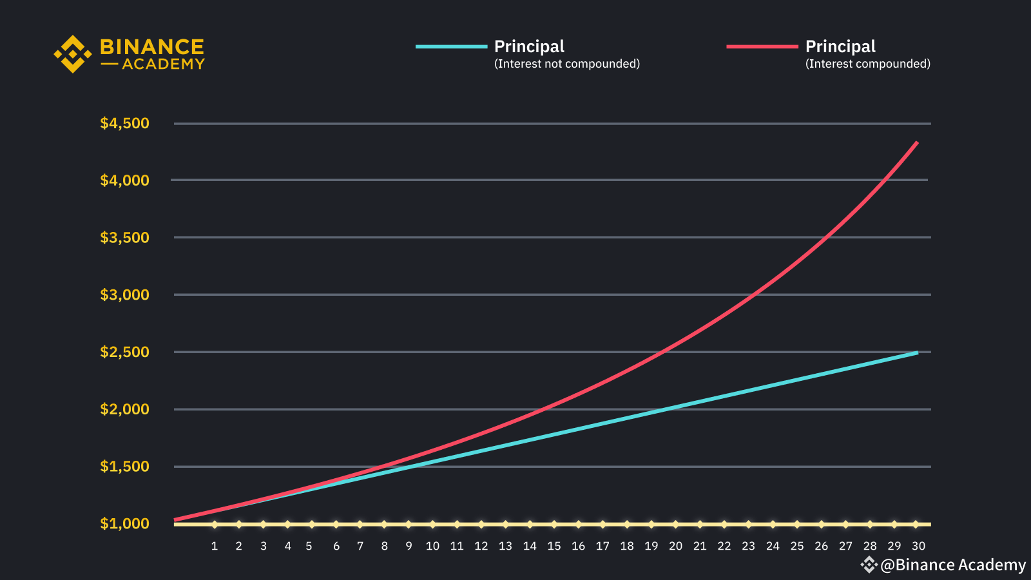
Task: Open the @Binance Academy watermark text
Action: point(952,565)
